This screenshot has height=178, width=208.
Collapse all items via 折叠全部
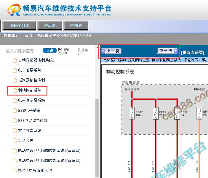(83, 51)
